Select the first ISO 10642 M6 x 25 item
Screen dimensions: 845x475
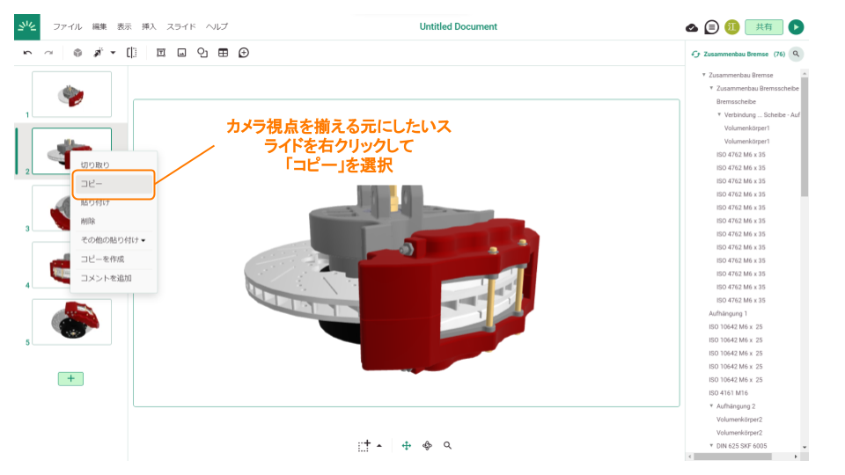tap(736, 327)
